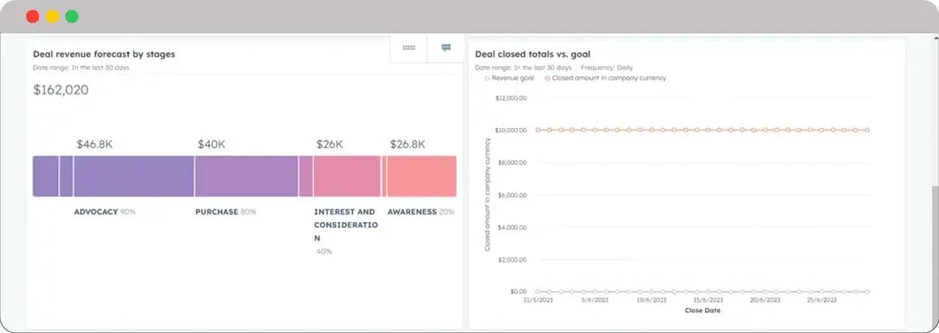Select the Awareness bar segment
Screen dimensions: 939x333
click(x=421, y=176)
